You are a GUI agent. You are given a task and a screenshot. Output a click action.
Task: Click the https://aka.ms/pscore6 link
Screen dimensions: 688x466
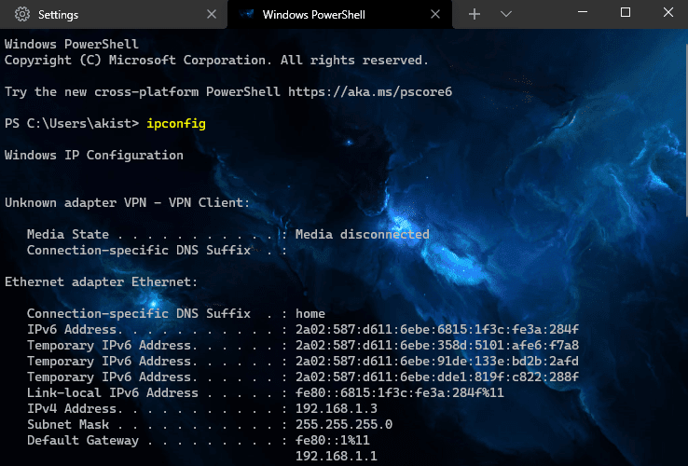click(370, 91)
